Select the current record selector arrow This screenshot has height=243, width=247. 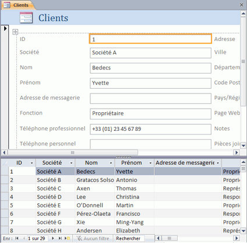click(5, 29)
